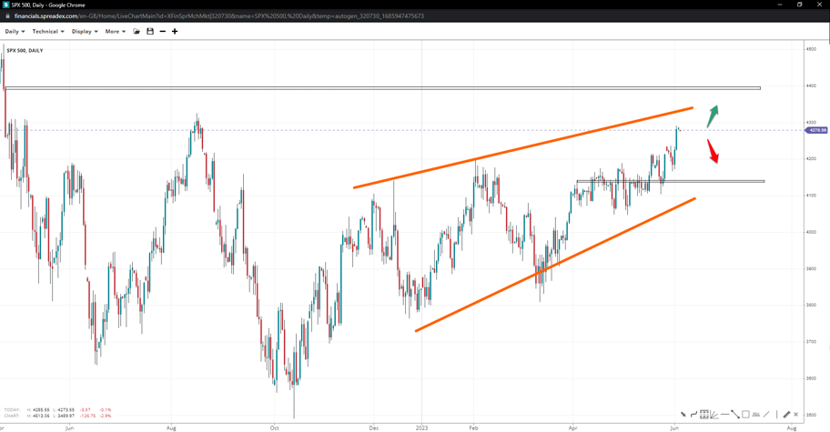Zoom out using the minus icon
The height and width of the screenshot is (432, 830).
[x=163, y=32]
